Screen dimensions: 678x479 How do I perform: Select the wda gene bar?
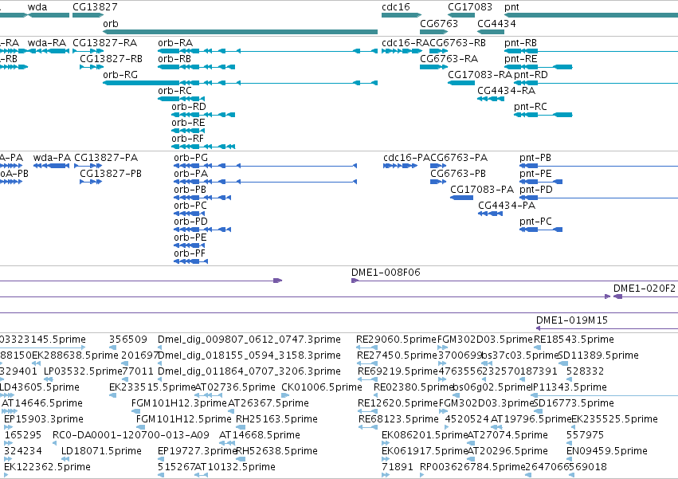(49, 15)
